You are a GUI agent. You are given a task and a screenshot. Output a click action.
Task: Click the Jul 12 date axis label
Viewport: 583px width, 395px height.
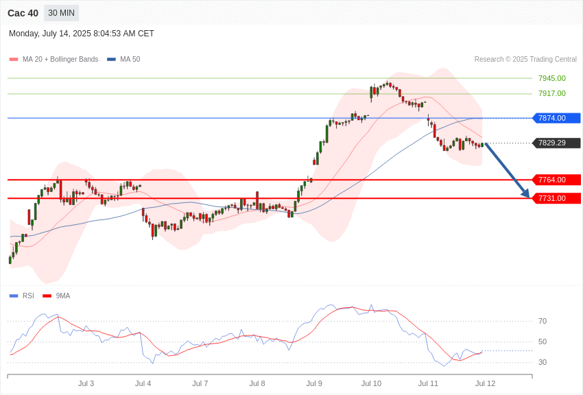tap(486, 383)
